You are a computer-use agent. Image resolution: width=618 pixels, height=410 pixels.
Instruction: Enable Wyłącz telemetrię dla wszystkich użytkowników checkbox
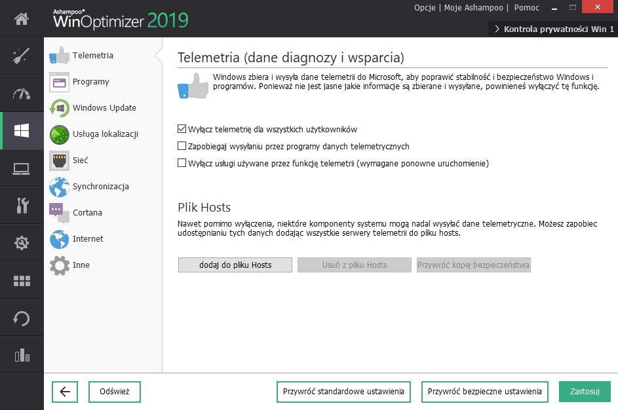tap(182, 129)
